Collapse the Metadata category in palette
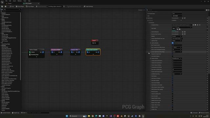 click(1, 46)
